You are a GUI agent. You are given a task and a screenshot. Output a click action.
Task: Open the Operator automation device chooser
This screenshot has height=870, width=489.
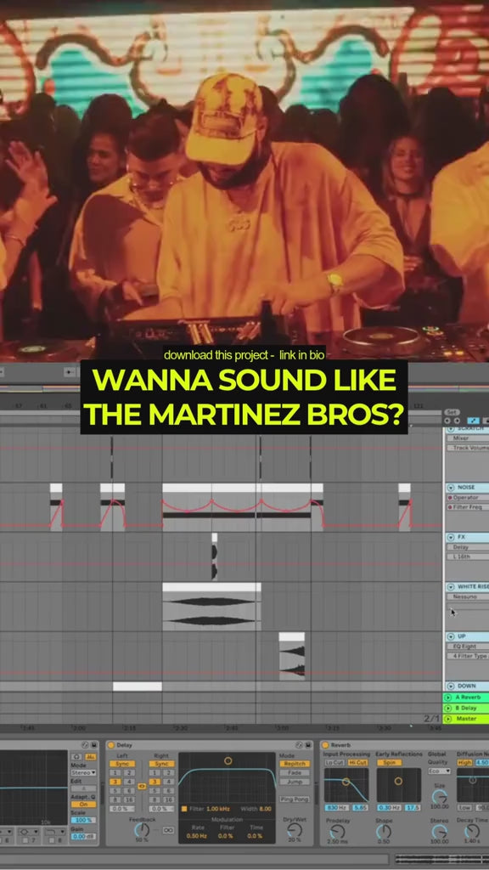click(x=468, y=497)
